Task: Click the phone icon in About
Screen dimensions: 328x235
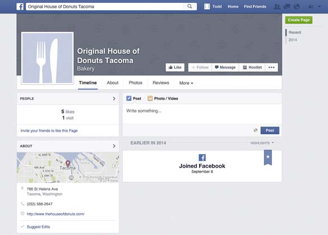Action: click(x=22, y=204)
